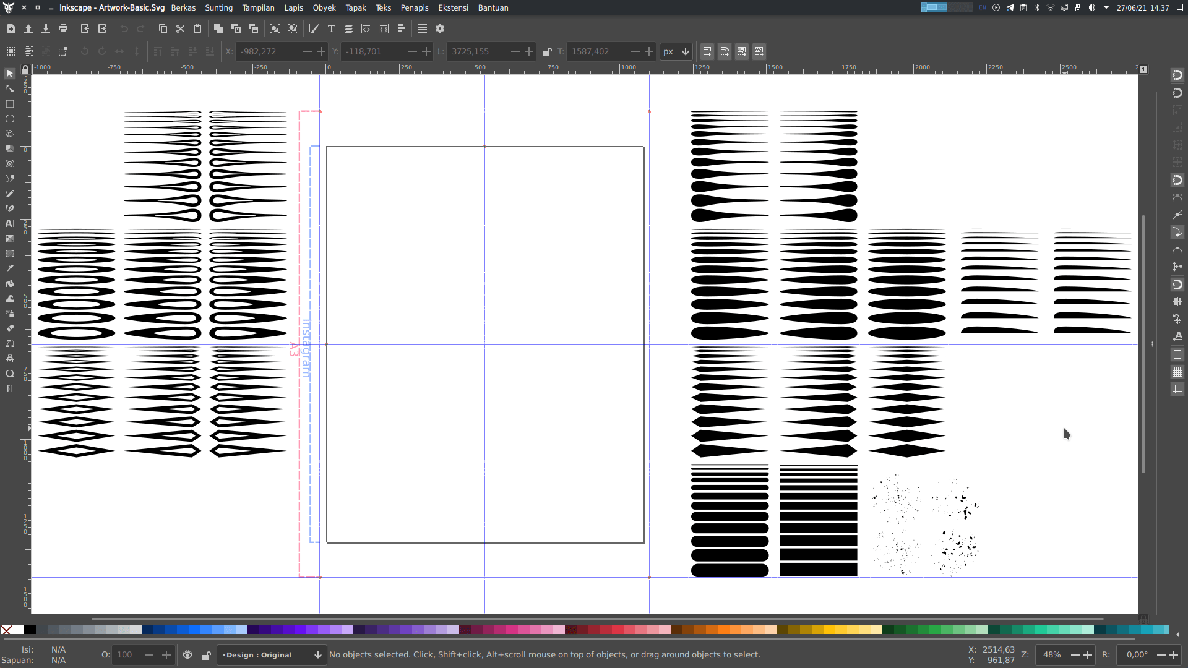This screenshot has width=1188, height=668.
Task: Select the Text tool in toolbox
Action: point(10,223)
